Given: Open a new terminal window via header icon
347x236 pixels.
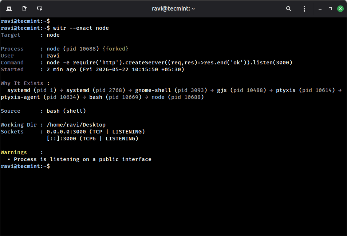Looking at the screenshot, I should [x=9, y=9].
